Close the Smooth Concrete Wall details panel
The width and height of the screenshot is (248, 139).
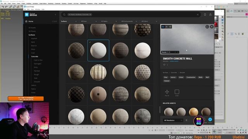(212, 27)
